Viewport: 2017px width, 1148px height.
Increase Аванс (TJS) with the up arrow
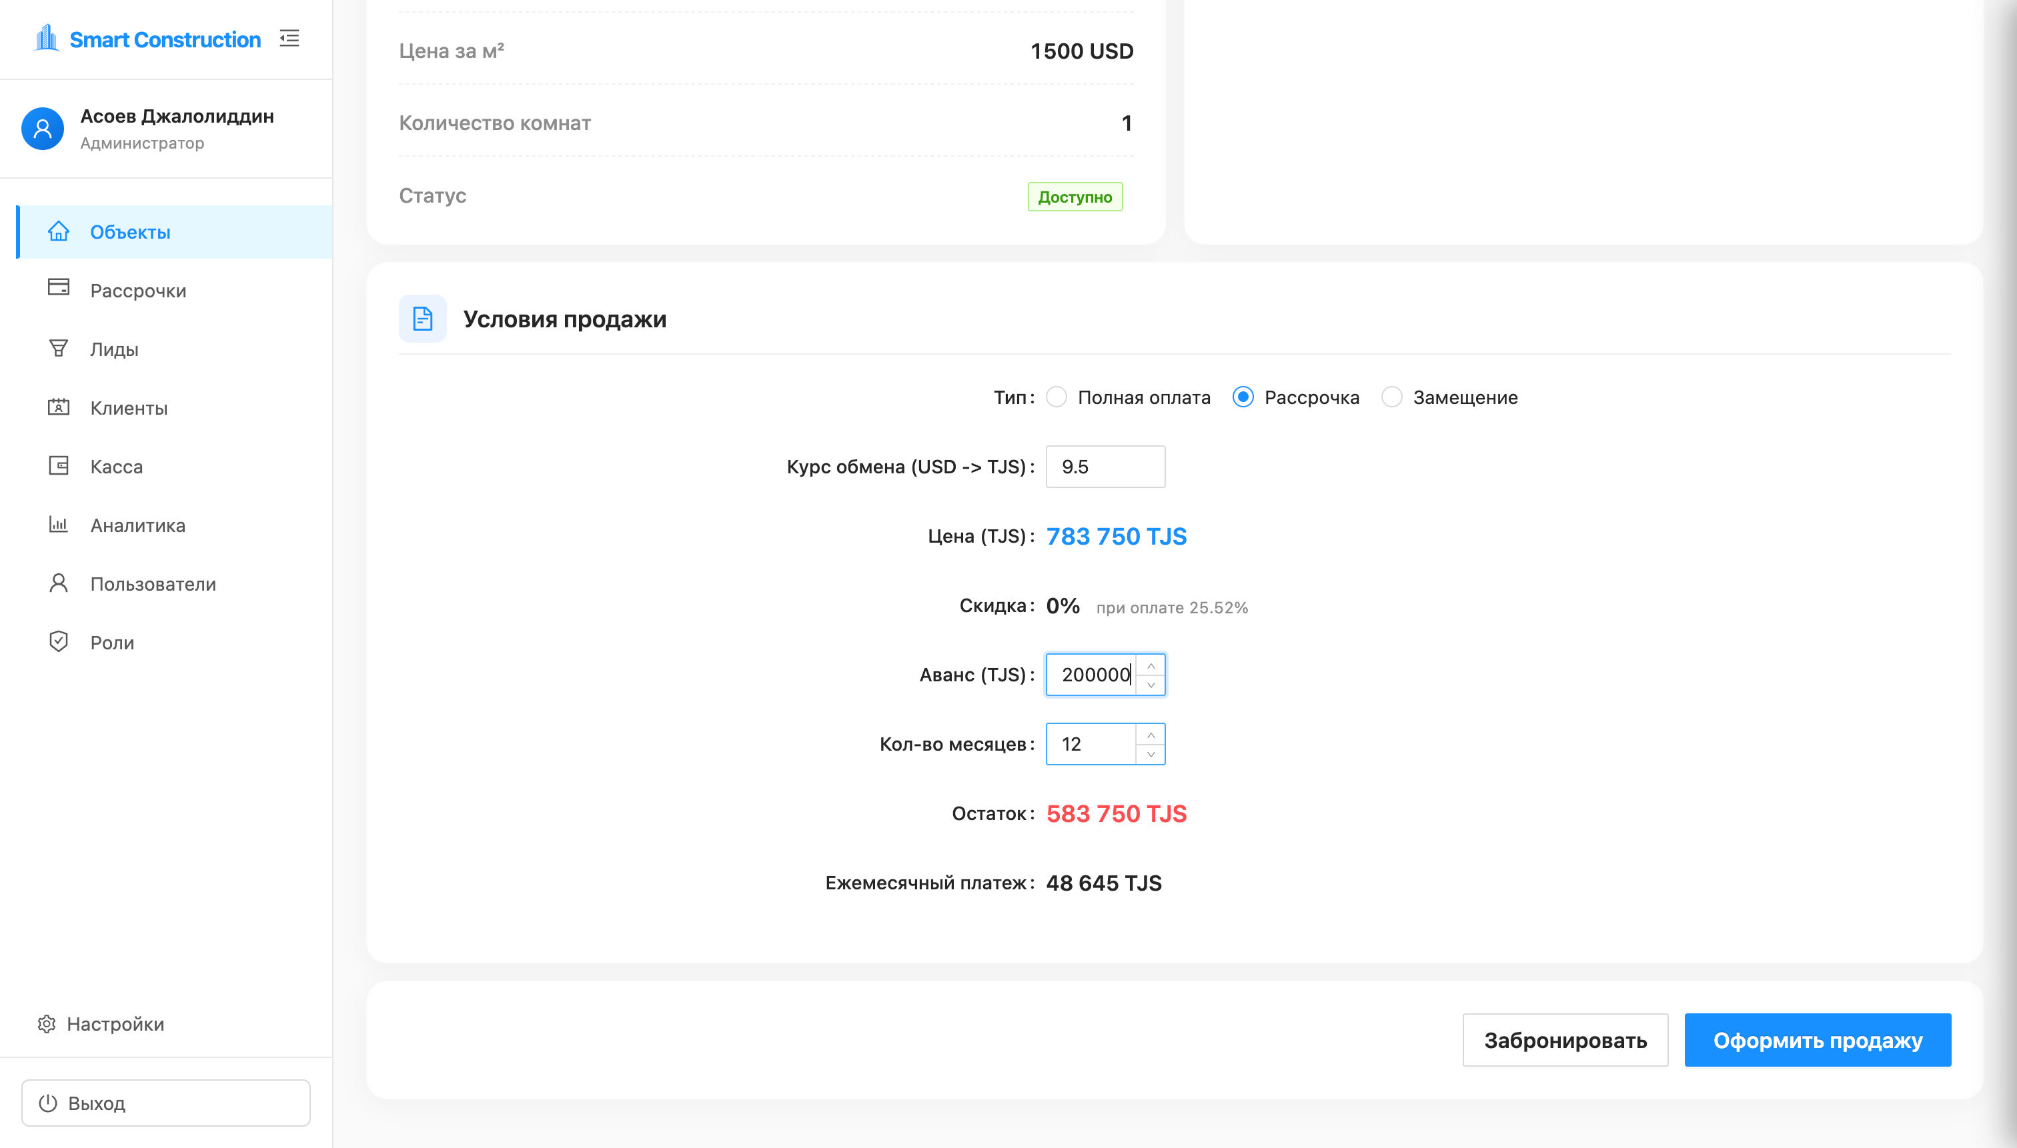click(x=1150, y=665)
